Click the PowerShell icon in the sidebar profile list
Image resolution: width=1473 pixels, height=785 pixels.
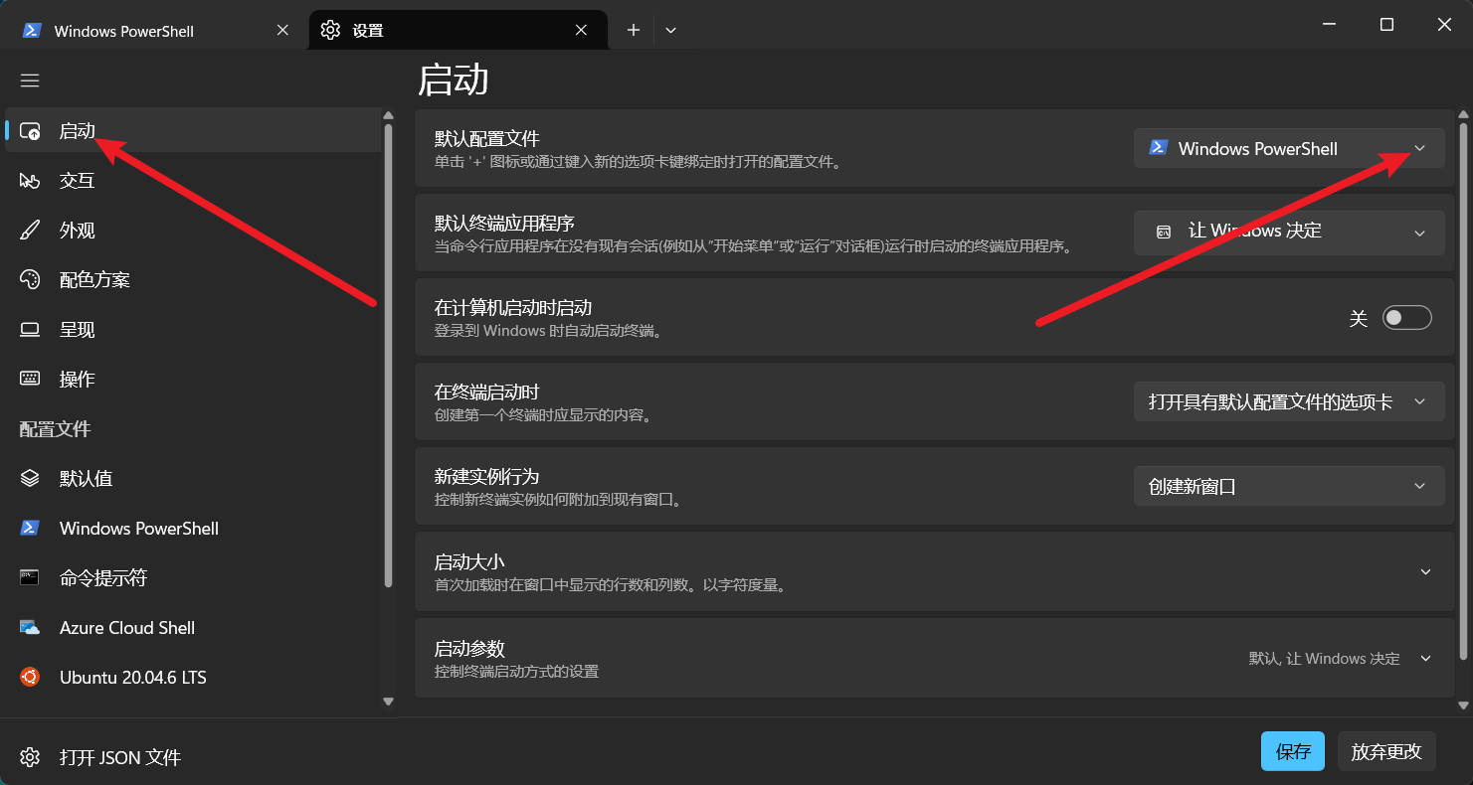point(30,529)
